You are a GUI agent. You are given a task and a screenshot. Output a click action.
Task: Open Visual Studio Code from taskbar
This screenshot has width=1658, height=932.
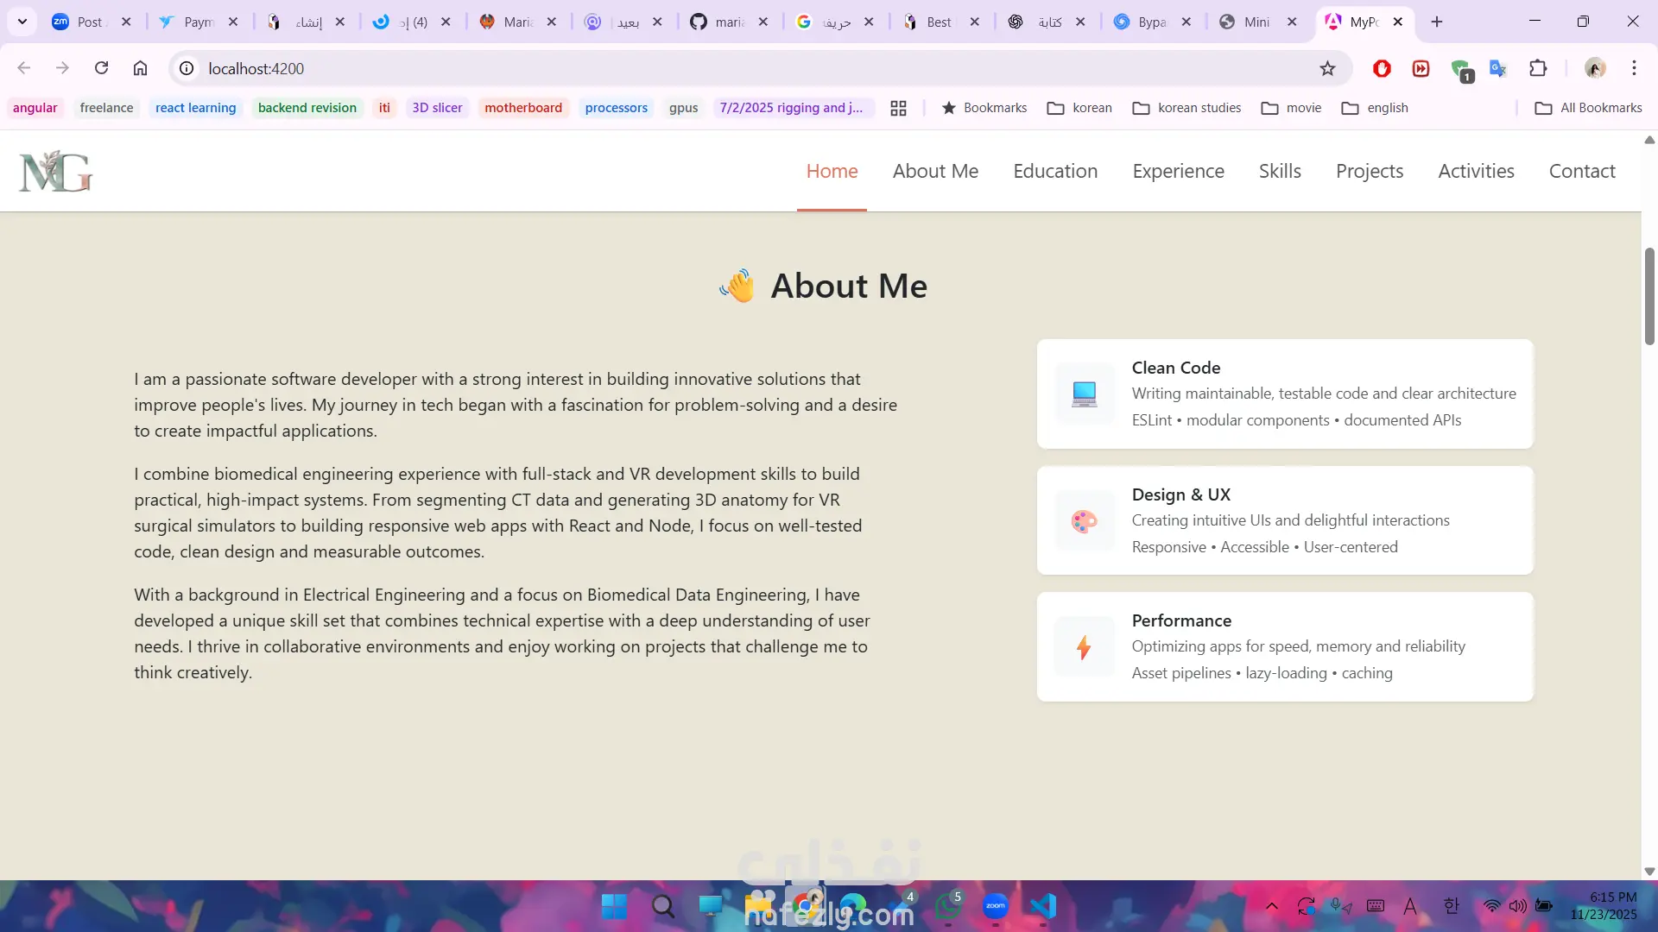coord(1043,906)
